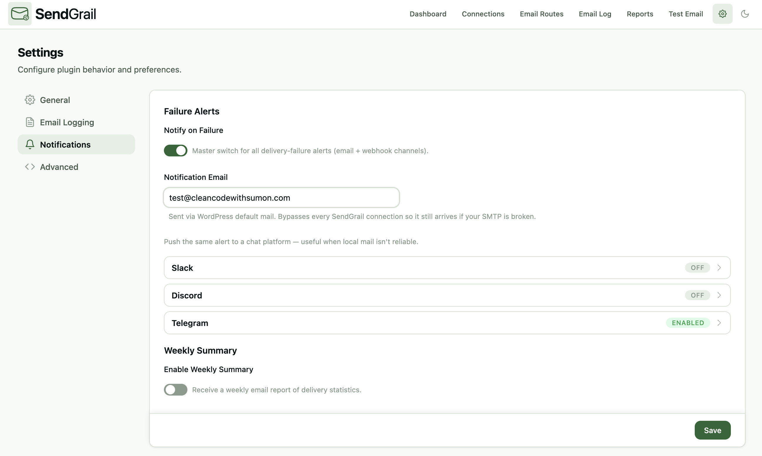Click the Notification Email input field
This screenshot has height=456, width=762.
tap(281, 197)
